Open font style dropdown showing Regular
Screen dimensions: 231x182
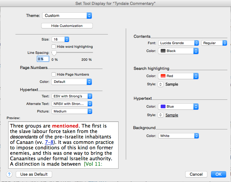(214, 43)
